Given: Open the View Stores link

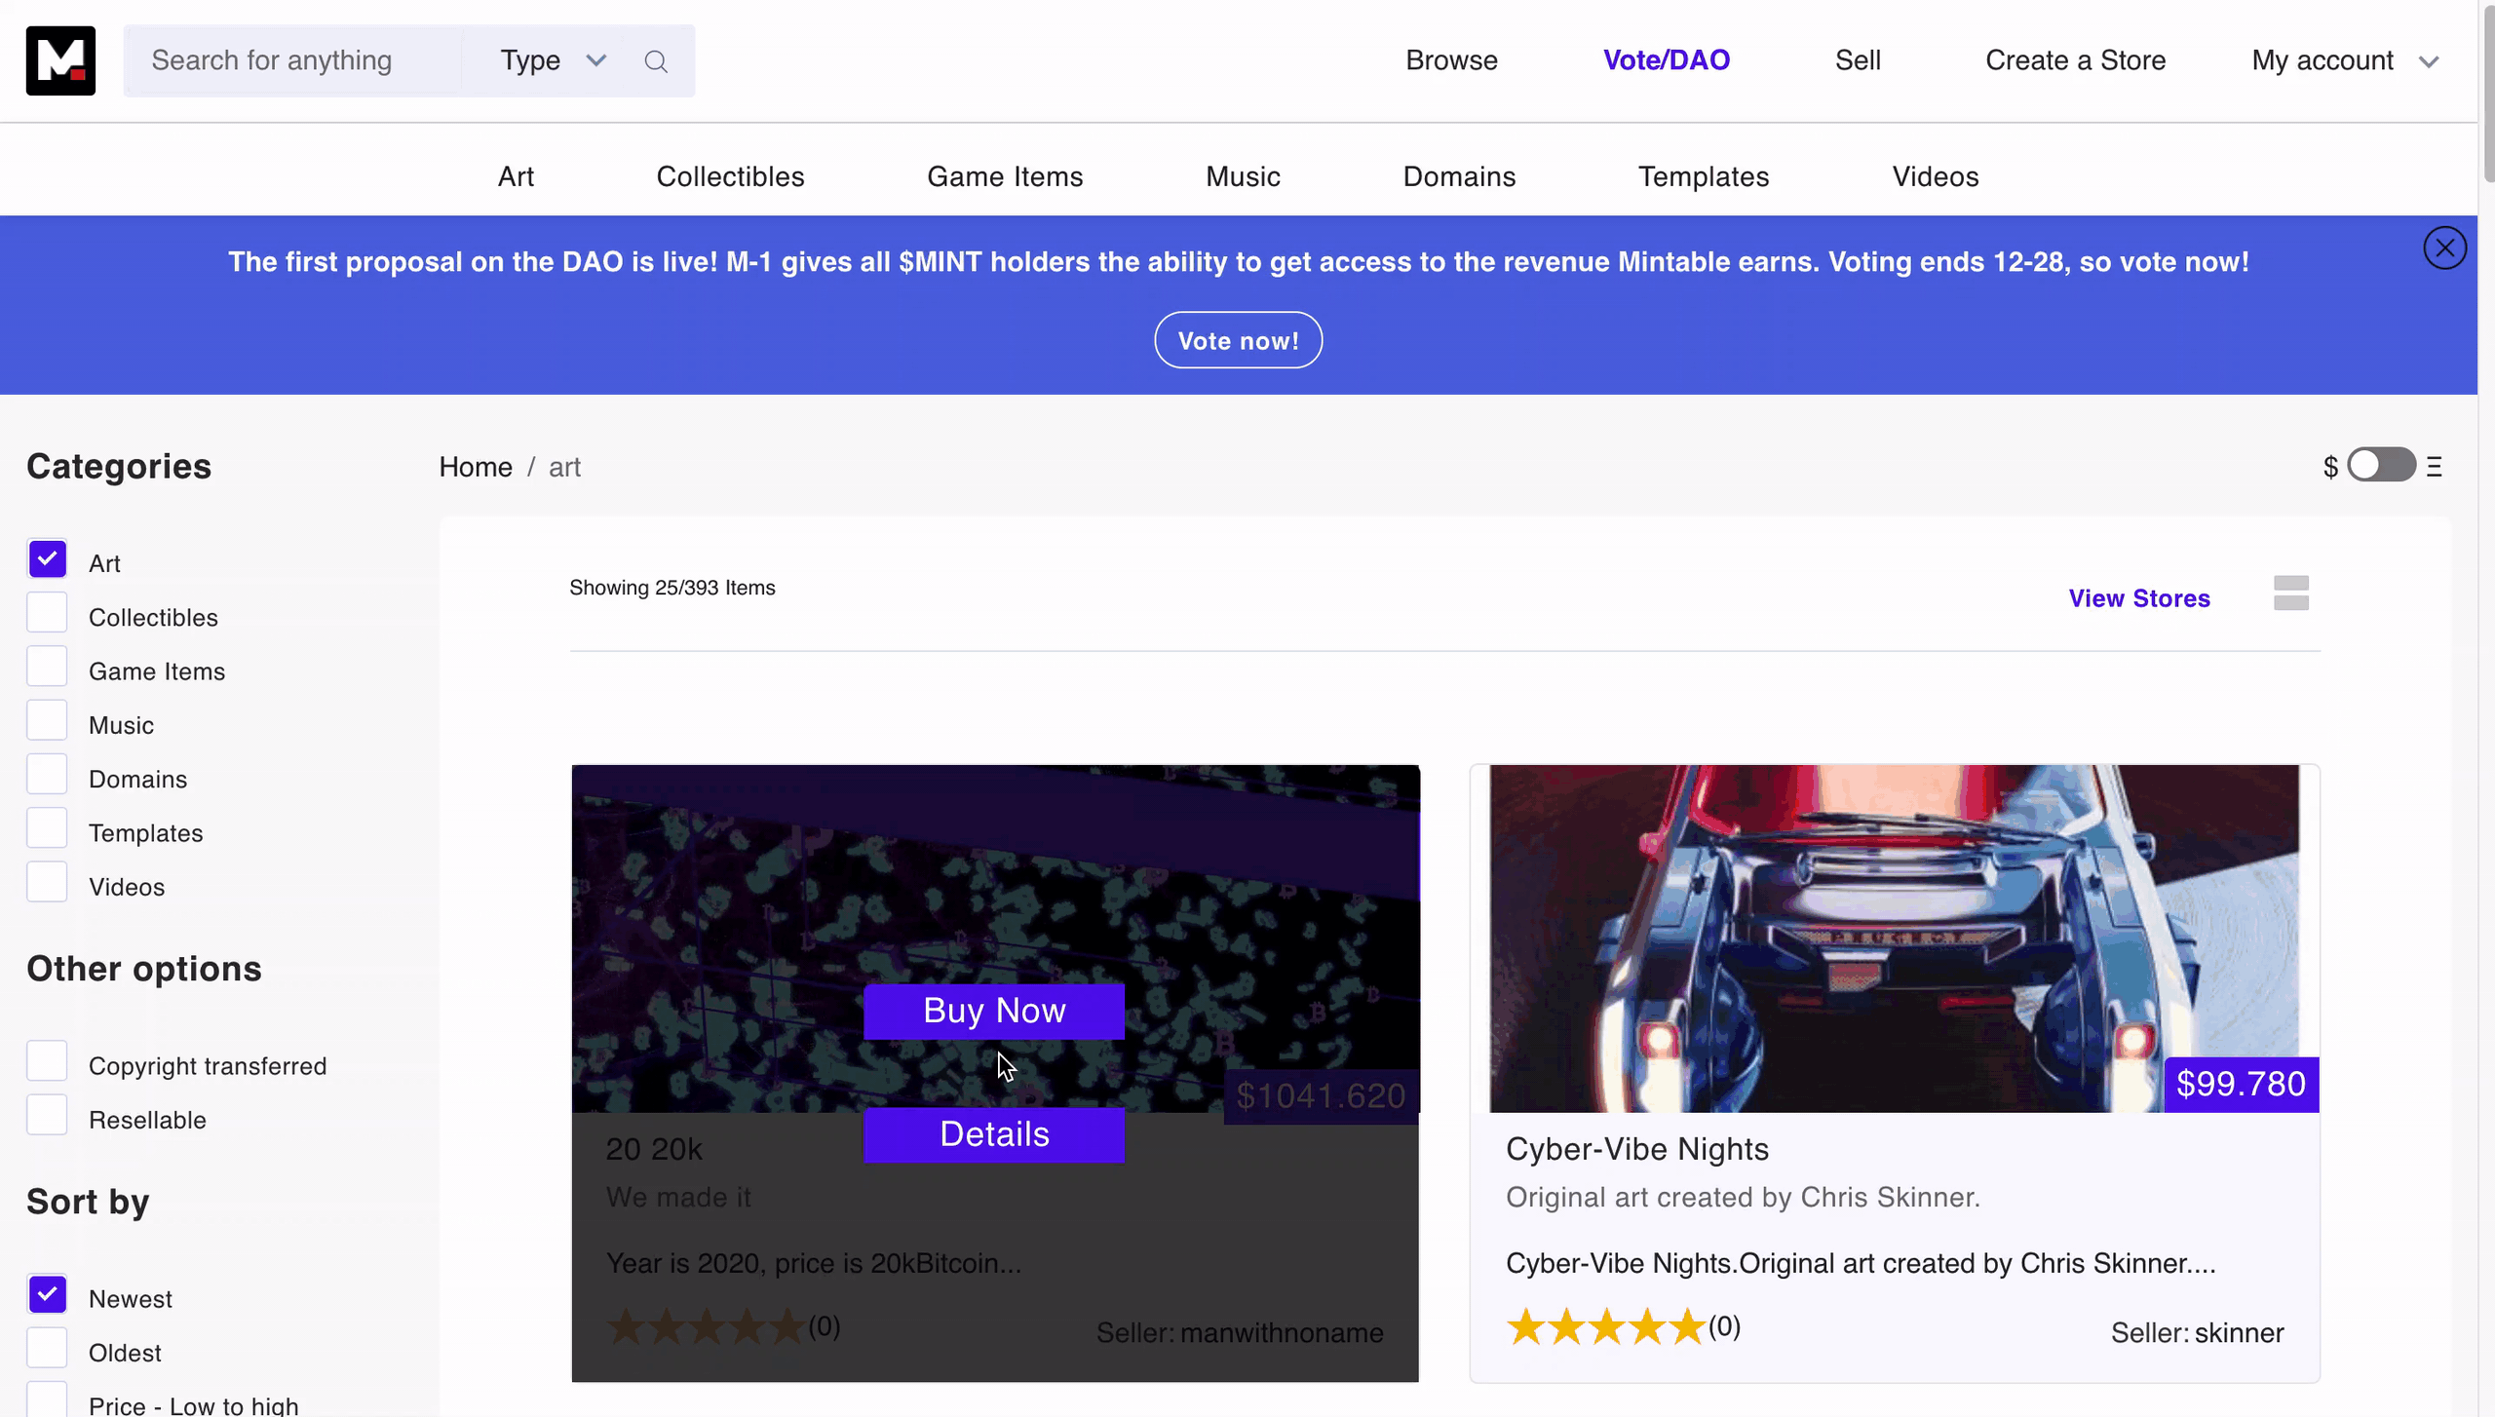Looking at the screenshot, I should point(2138,598).
